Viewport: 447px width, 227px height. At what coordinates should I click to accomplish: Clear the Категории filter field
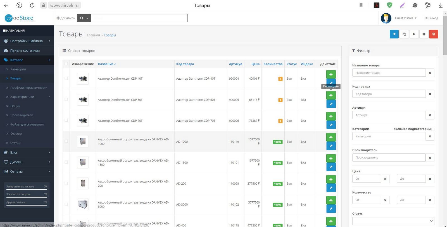point(430,136)
